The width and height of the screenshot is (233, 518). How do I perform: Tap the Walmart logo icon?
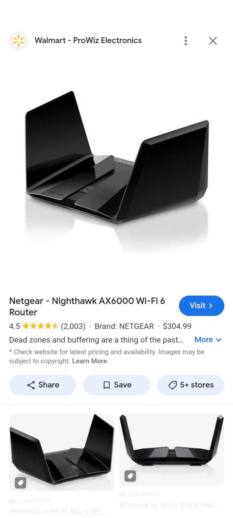(18, 41)
